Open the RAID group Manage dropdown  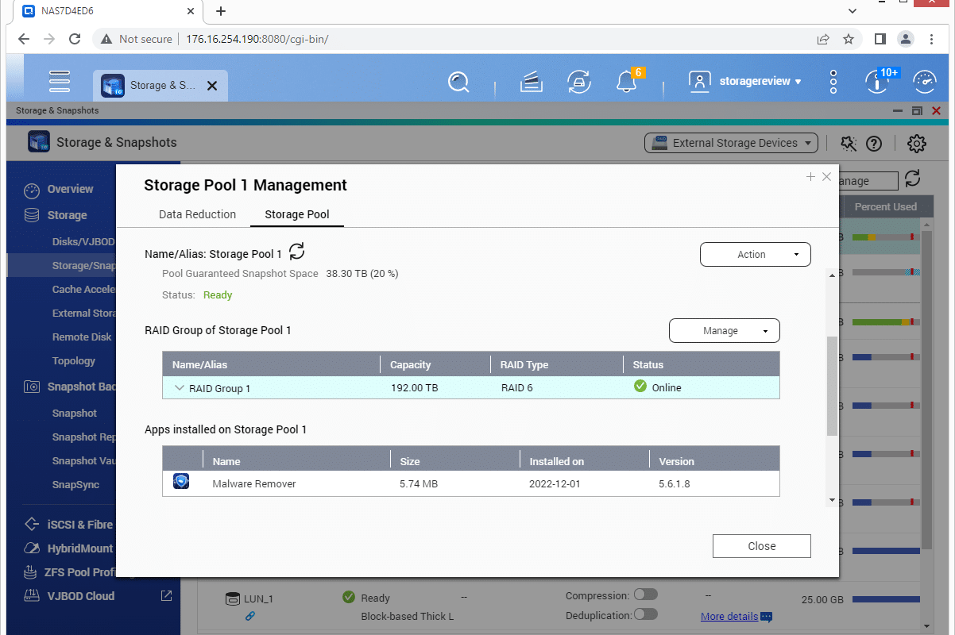click(725, 331)
